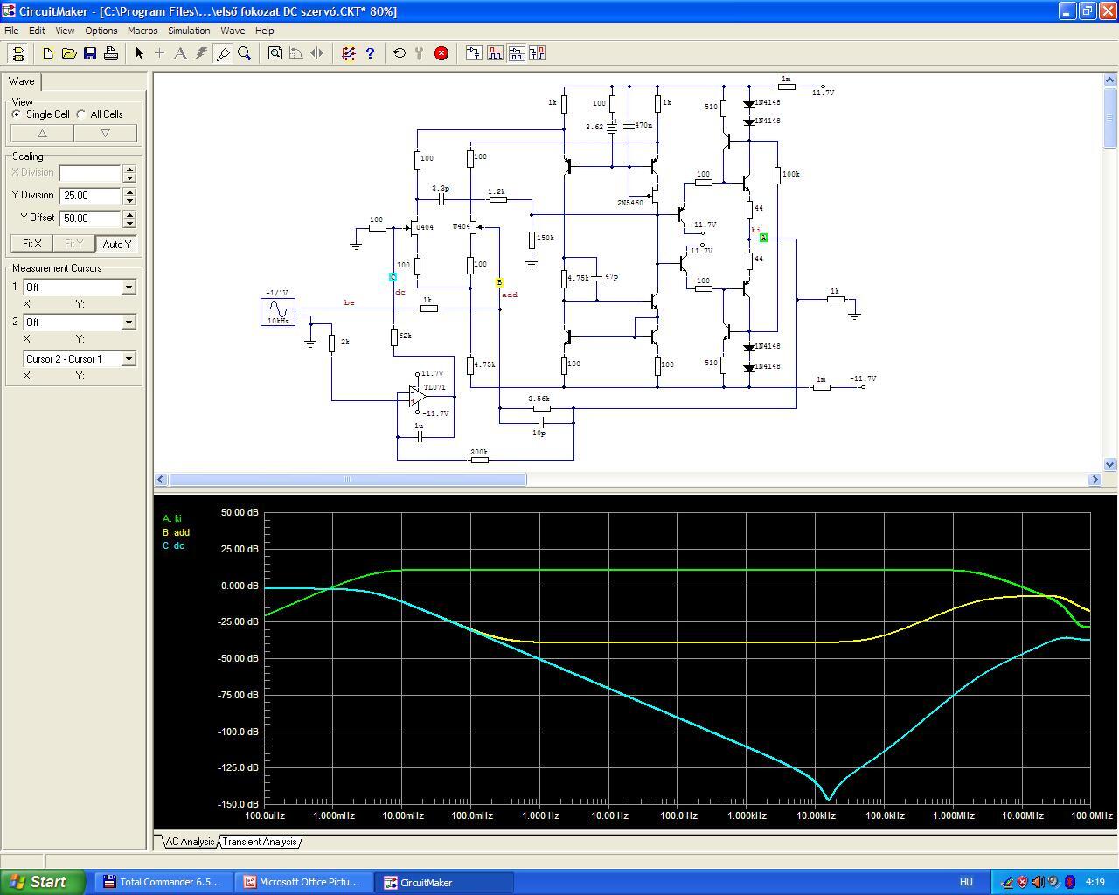Open Measurement Cursor 2 dropdown

click(x=129, y=323)
